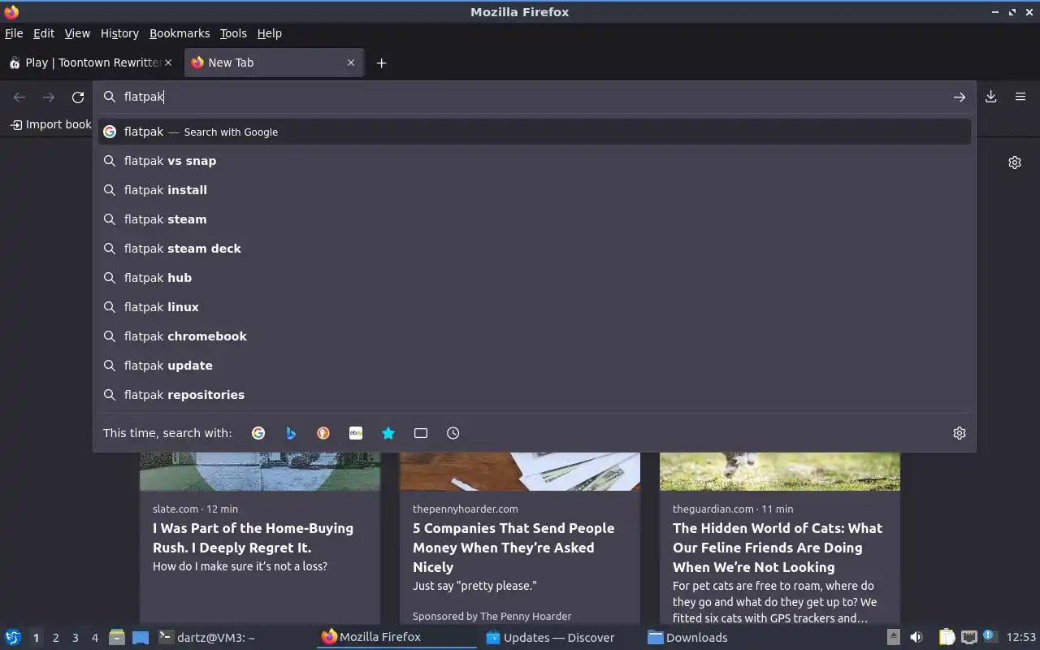Screen dimensions: 1040x650
Task: Open the clipboard tray icon
Action: tap(947, 637)
